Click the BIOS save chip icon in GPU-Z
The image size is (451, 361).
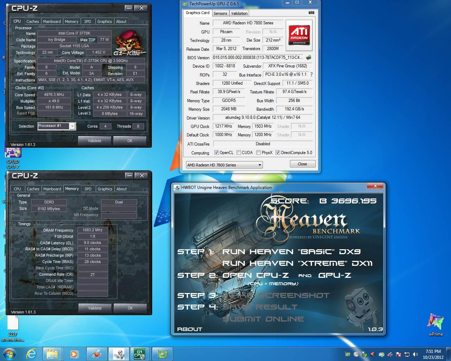coord(309,57)
